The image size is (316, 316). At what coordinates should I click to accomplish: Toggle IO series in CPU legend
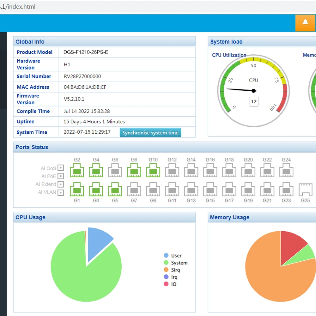[170, 284]
